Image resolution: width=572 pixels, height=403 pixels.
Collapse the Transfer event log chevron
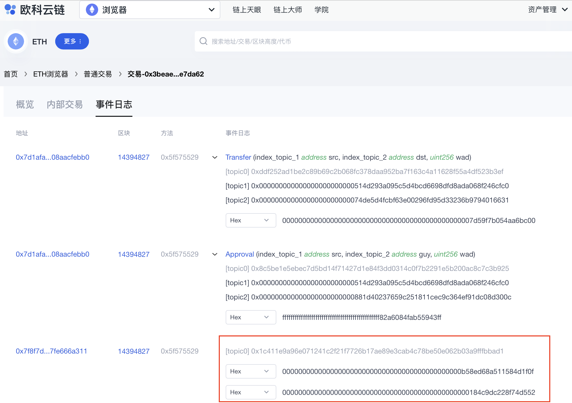pyautogui.click(x=215, y=157)
